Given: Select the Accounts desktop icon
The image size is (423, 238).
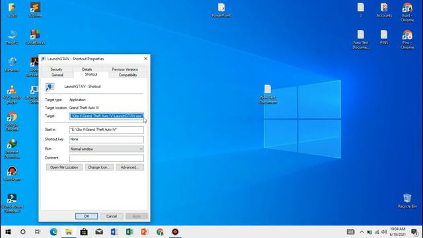Looking at the screenshot, I should 384,10.
